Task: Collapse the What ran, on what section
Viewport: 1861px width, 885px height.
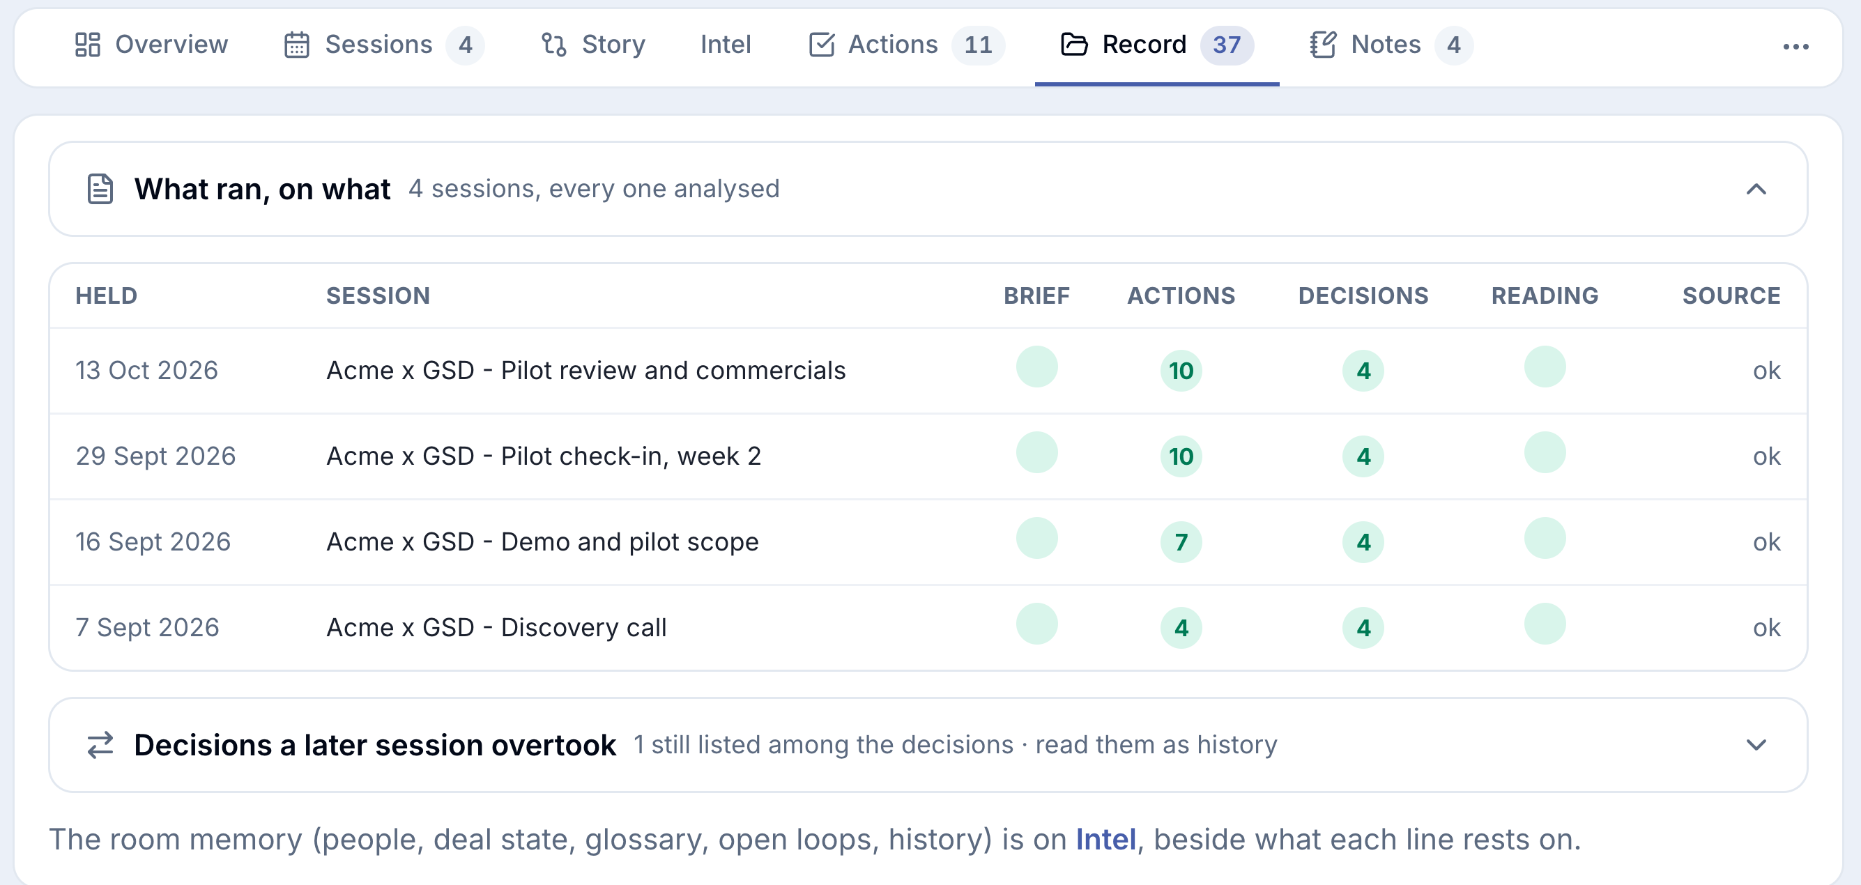Action: pos(1756,190)
